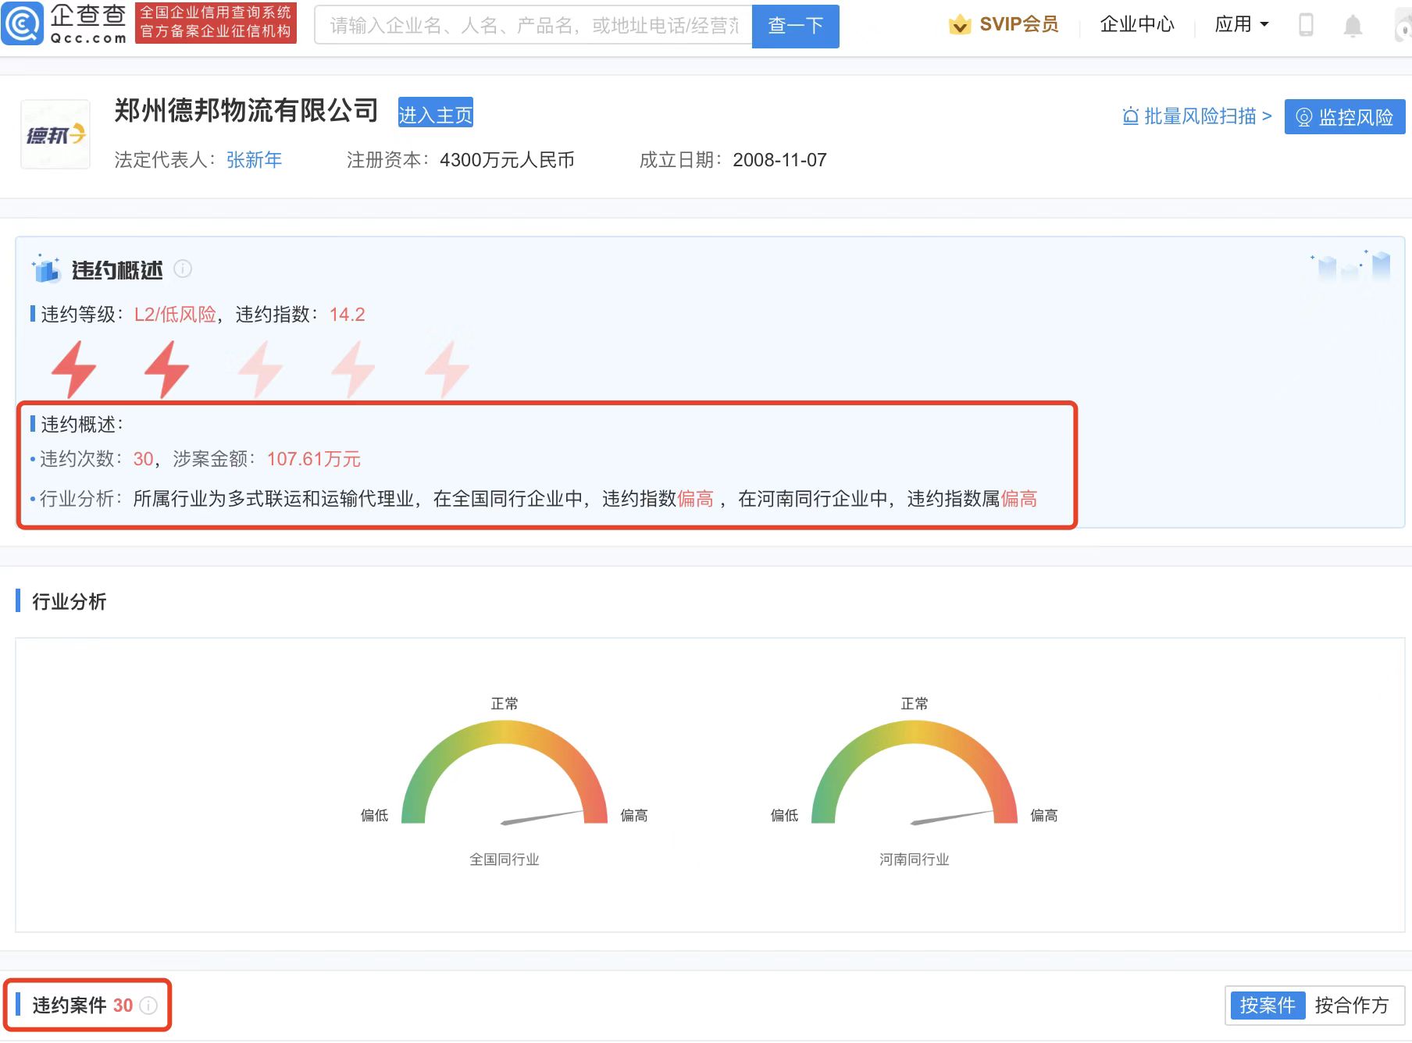
Task: Click the fourth faded lightning bolt icon
Action: point(353,368)
